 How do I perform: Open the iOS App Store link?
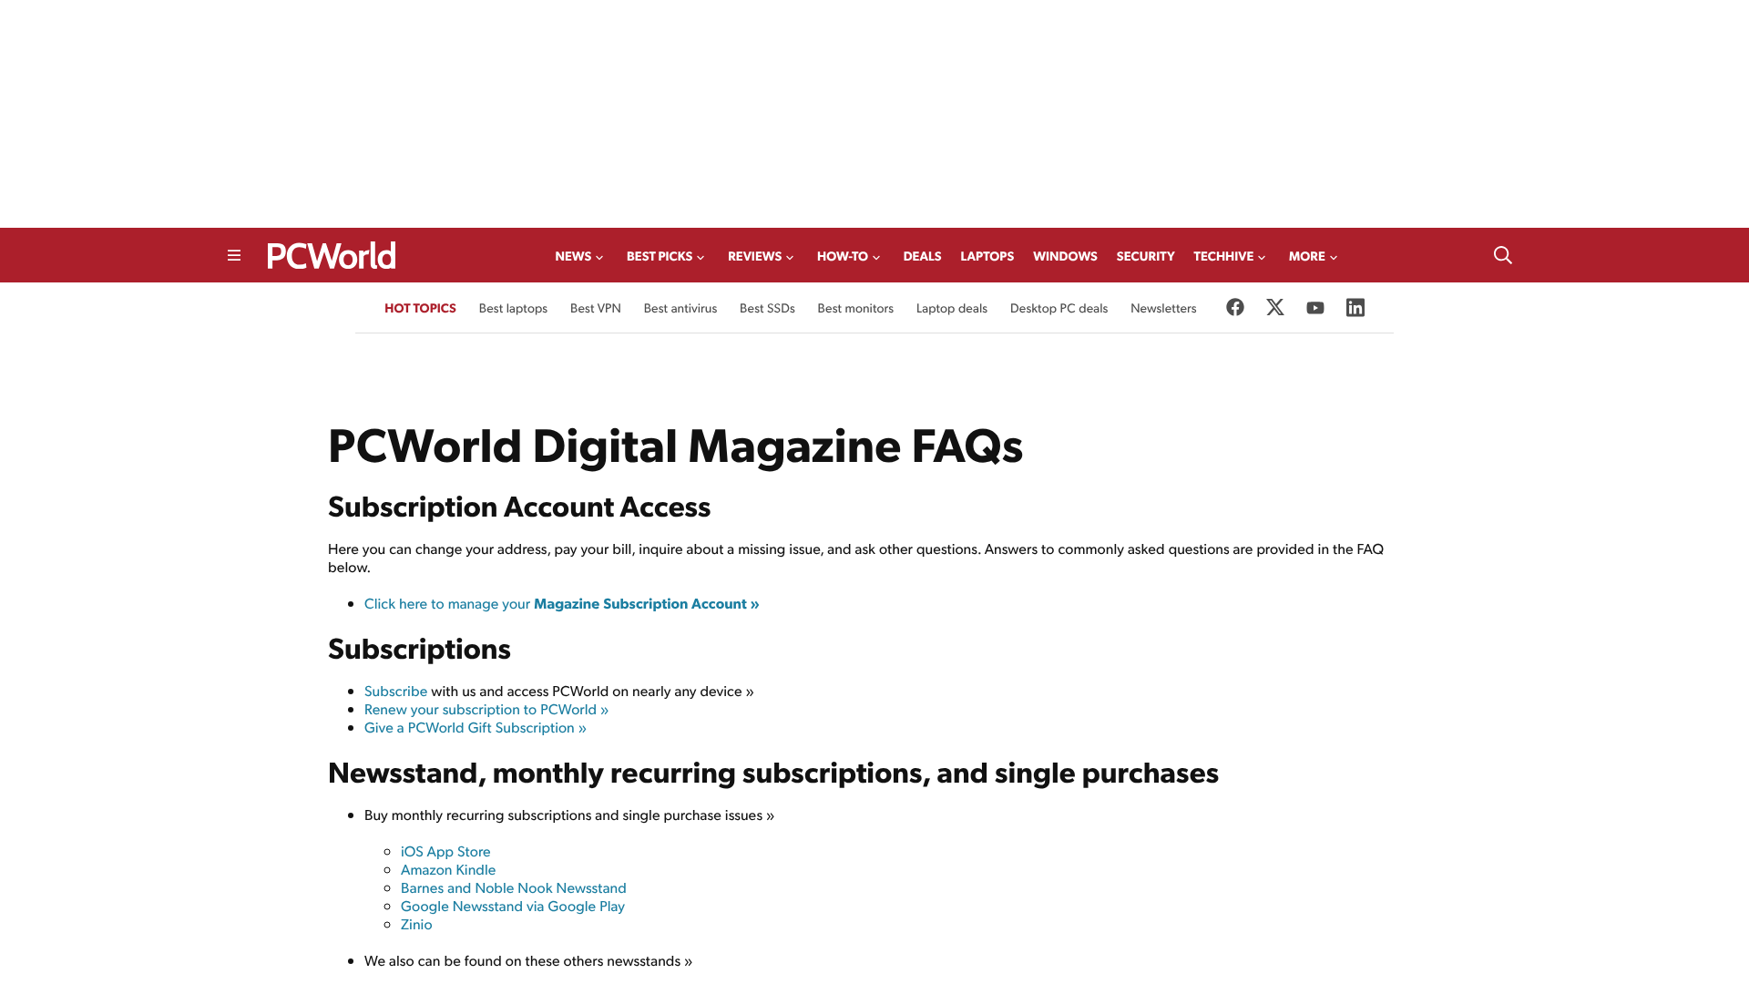[445, 852]
